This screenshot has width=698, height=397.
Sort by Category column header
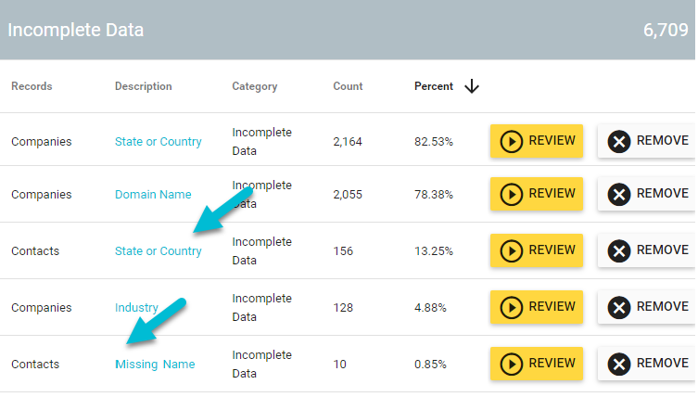coord(254,86)
